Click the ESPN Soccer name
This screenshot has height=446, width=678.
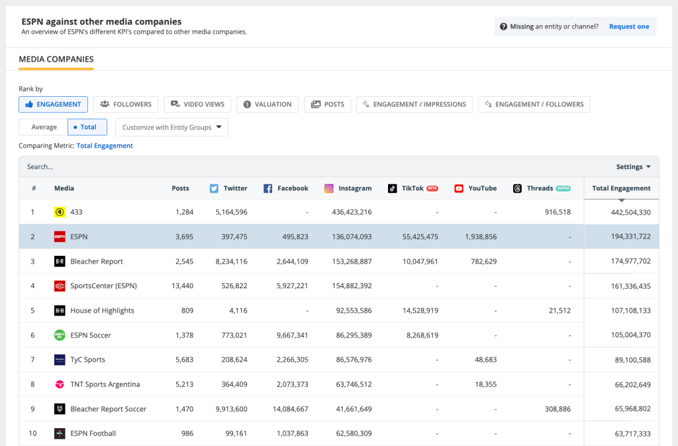coord(91,335)
